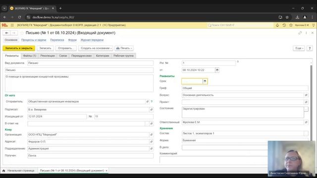The width and height of the screenshot is (317, 178).
Task: Click the Рег. № input field
Action: (209, 63)
